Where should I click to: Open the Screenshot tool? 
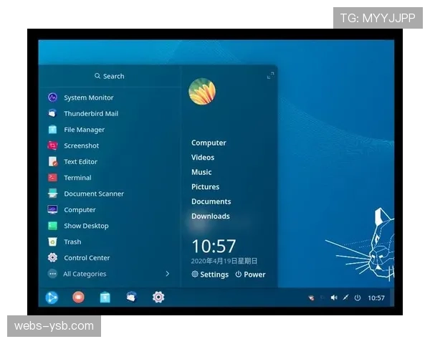pyautogui.click(x=80, y=145)
